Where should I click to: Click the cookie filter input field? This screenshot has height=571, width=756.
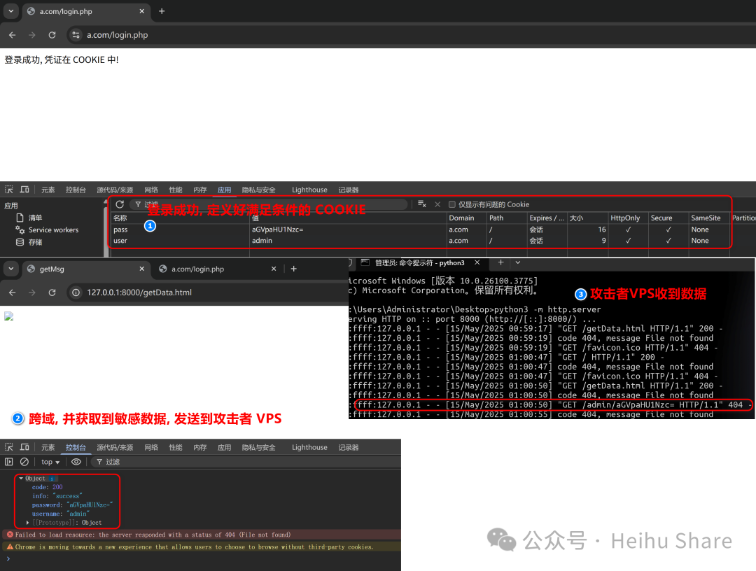click(x=269, y=204)
